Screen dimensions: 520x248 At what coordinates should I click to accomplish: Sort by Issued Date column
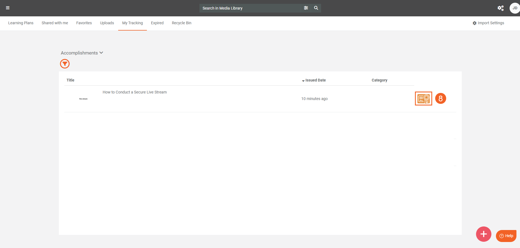pyautogui.click(x=315, y=80)
